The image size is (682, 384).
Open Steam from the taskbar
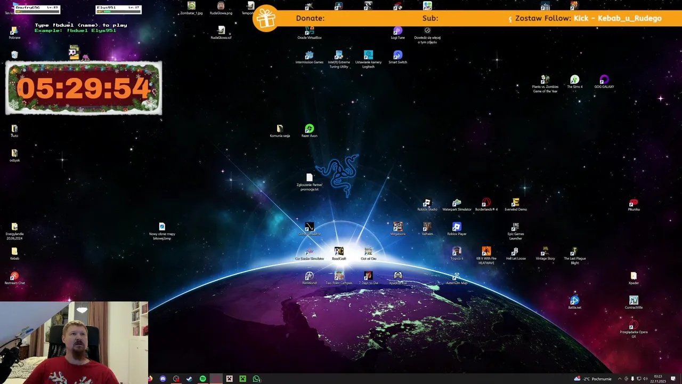tap(190, 379)
